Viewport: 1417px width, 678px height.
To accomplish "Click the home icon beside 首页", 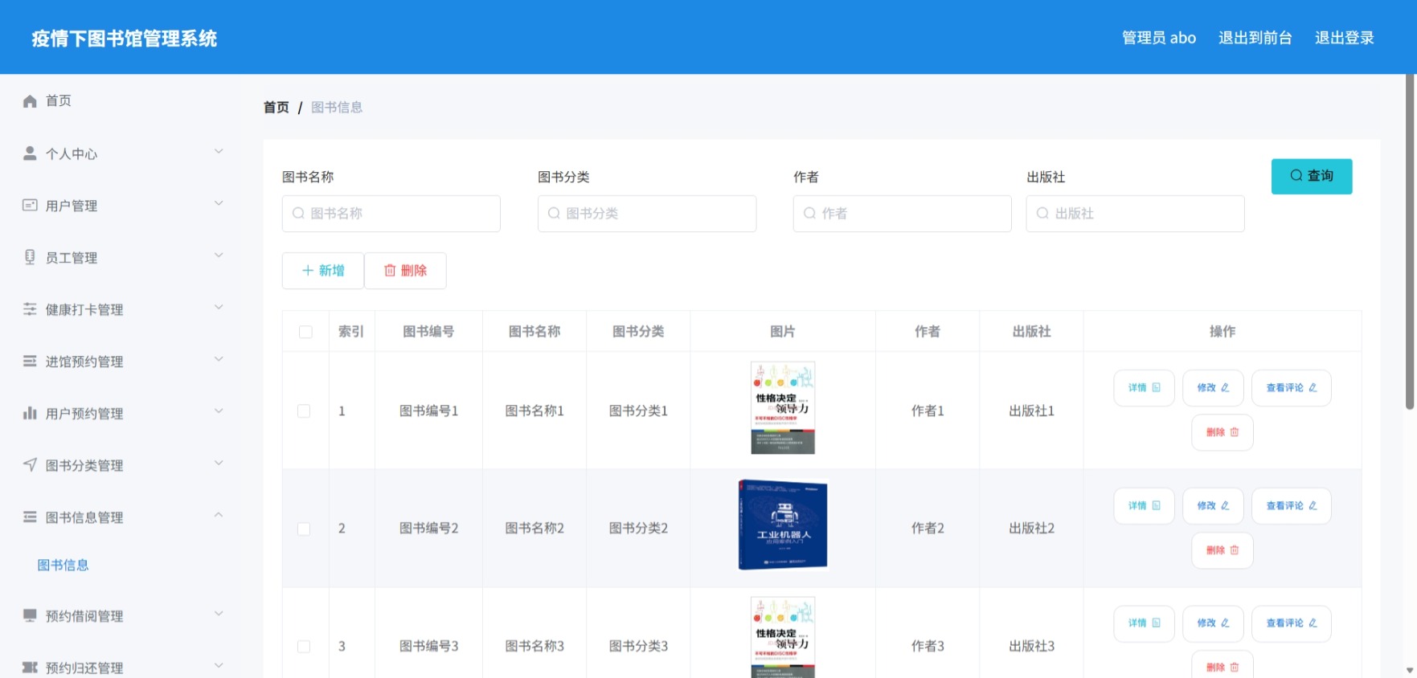I will [x=30, y=101].
